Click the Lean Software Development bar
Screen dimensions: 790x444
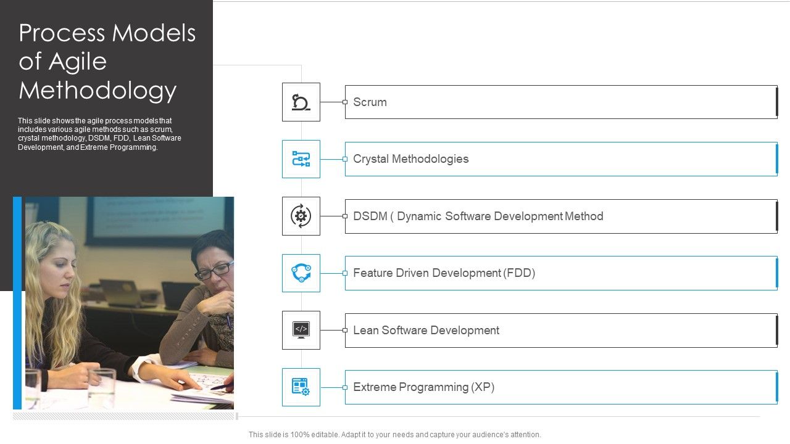coord(560,330)
